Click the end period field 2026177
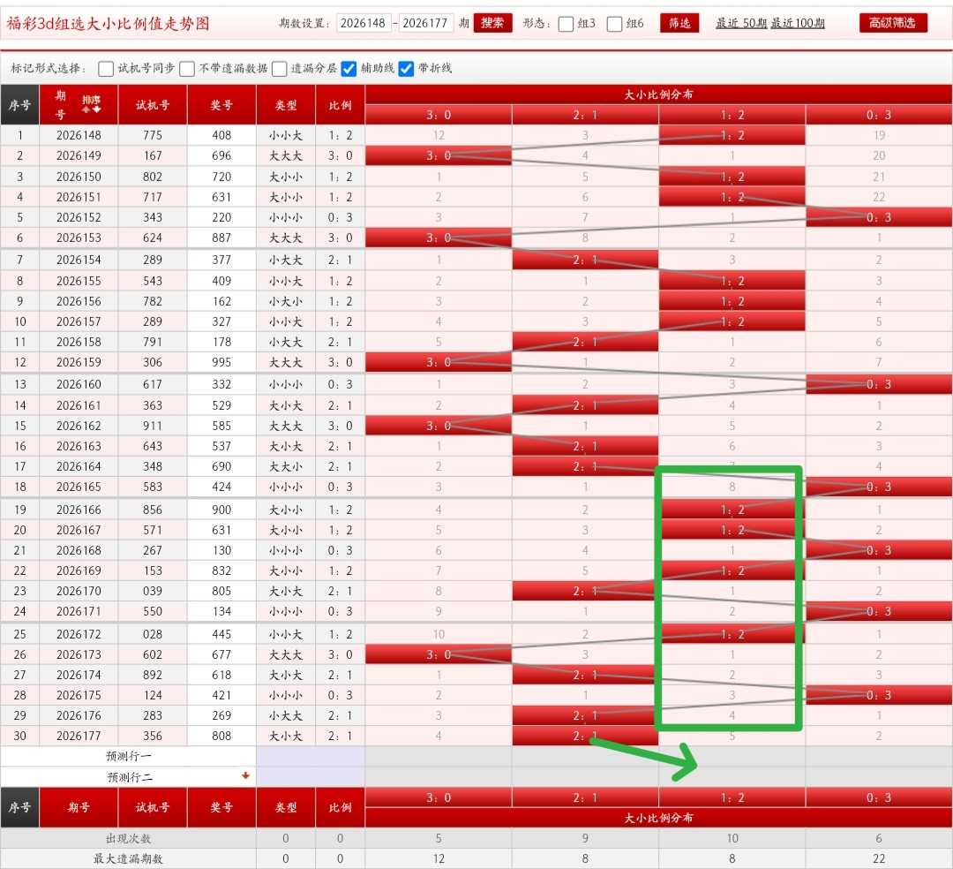The height and width of the screenshot is (869, 953). [x=425, y=23]
